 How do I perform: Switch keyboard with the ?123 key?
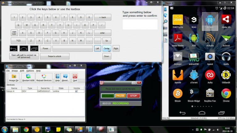[x=14, y=40]
